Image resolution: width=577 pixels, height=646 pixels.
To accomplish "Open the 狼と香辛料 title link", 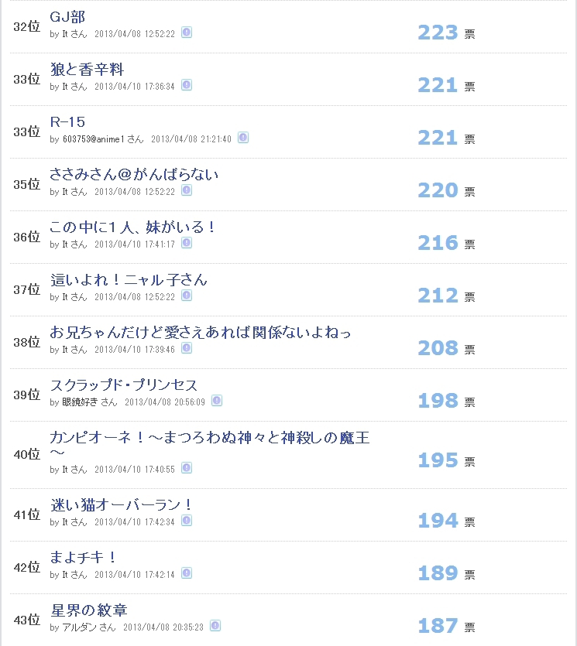I will click(x=87, y=69).
